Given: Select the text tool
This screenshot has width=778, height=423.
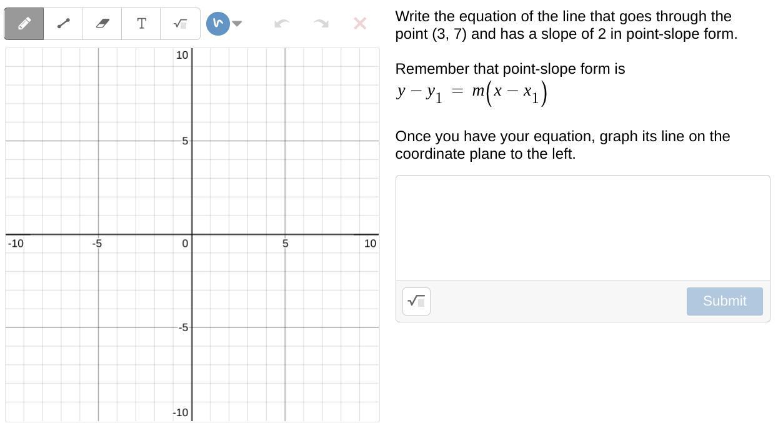Looking at the screenshot, I should (x=141, y=24).
